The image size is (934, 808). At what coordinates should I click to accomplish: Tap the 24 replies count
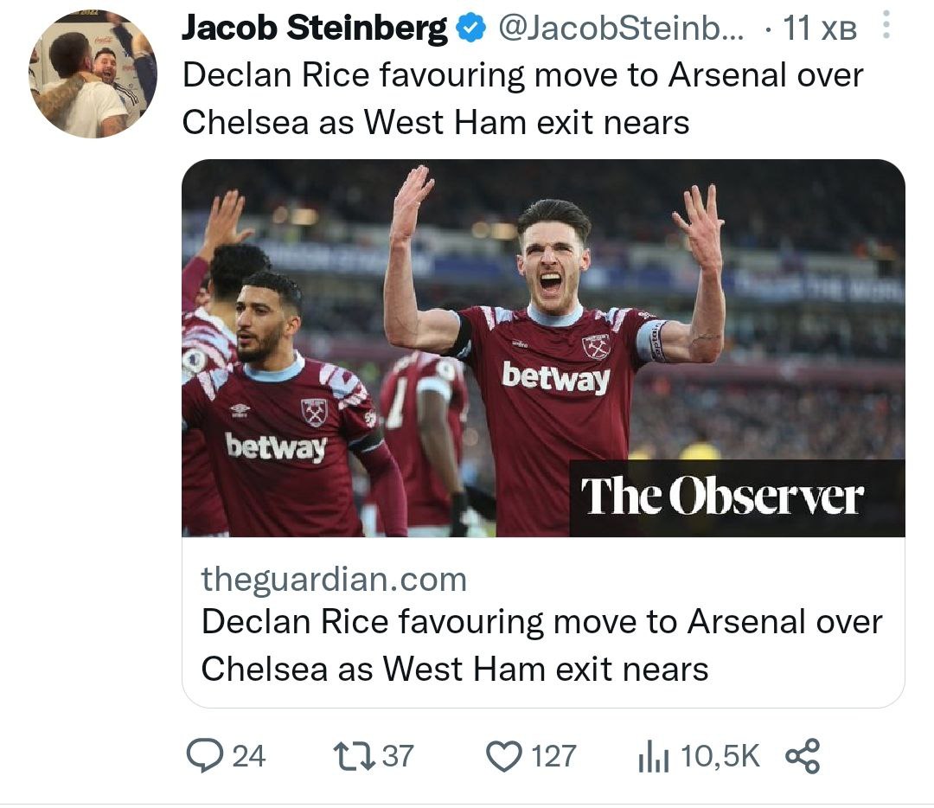coord(248,757)
